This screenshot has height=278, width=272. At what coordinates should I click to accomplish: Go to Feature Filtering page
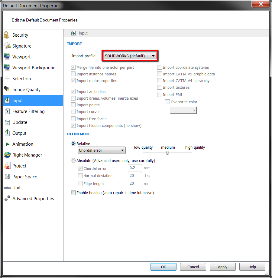[x=33, y=111]
